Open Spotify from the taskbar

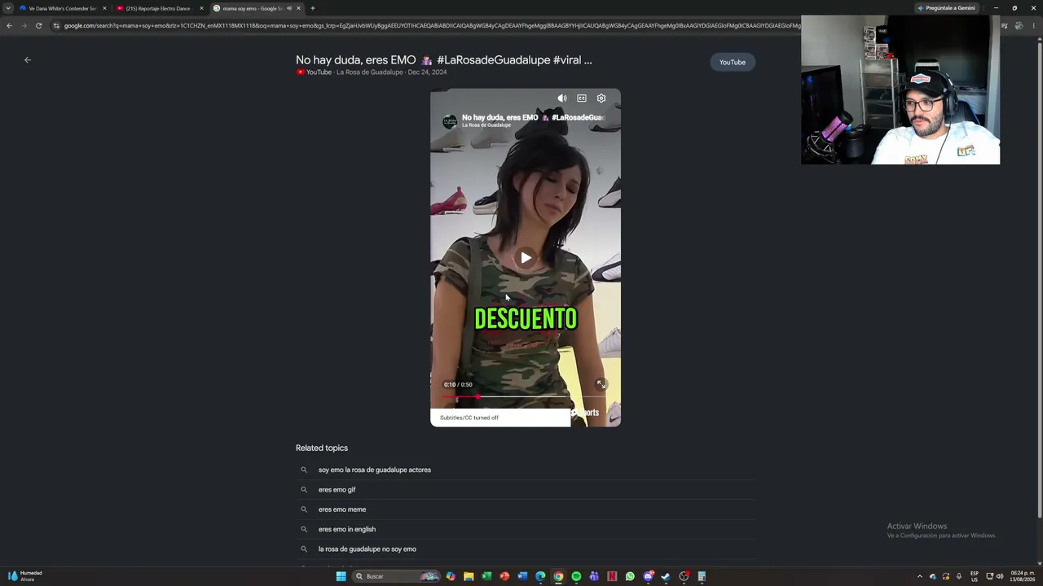coord(576,576)
